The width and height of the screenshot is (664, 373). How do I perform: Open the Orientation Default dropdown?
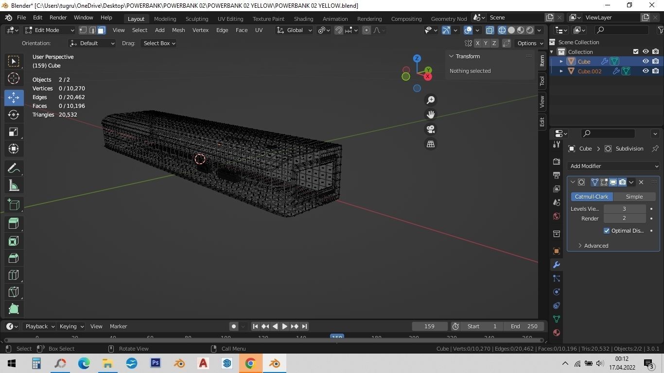point(92,43)
